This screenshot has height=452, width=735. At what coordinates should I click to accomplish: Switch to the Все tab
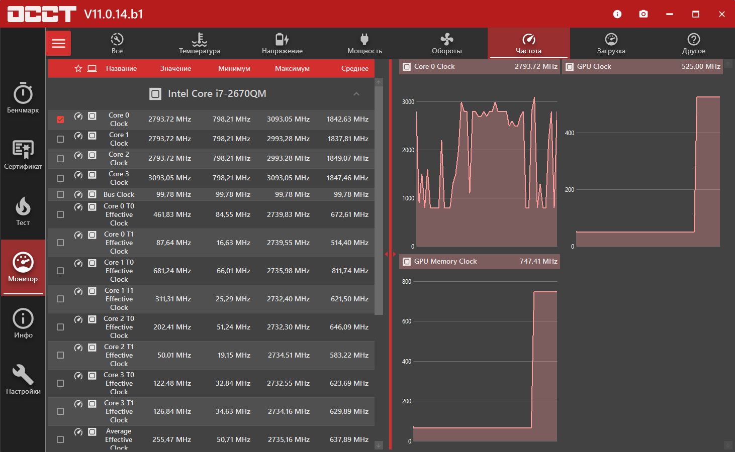pos(117,43)
